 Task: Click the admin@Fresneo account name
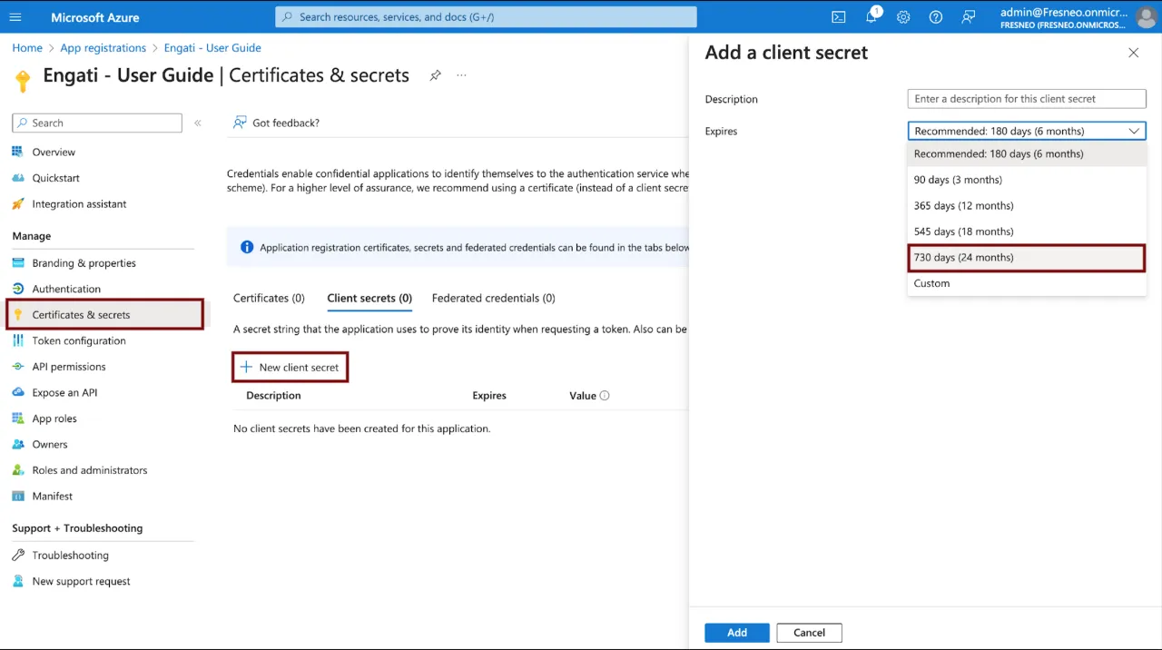pos(1063,12)
